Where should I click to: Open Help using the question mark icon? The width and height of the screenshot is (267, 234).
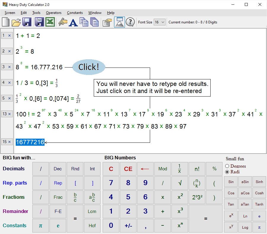[x=130, y=22]
